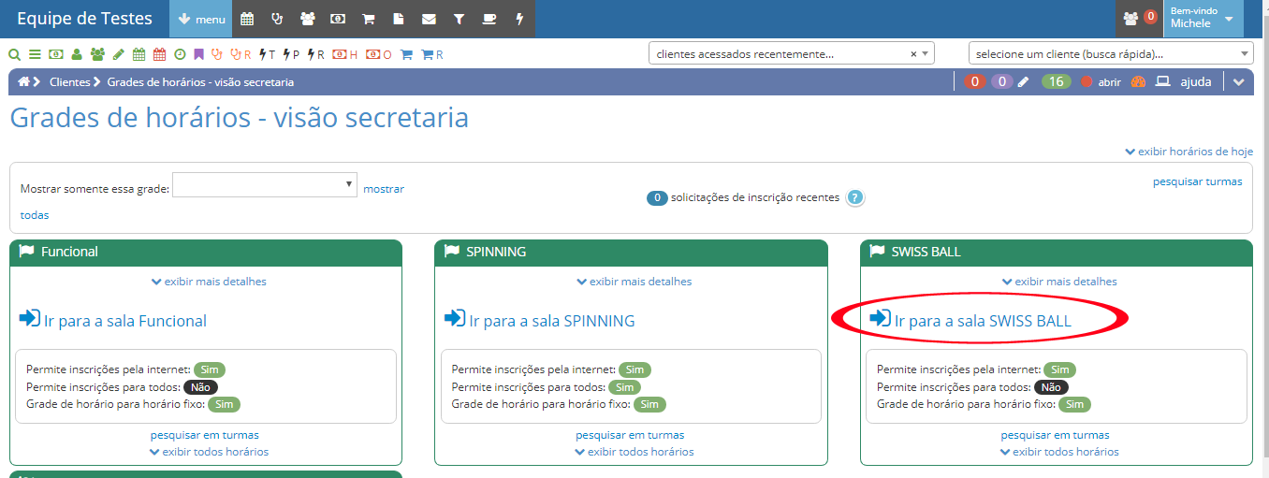
Task: Open the 'Mostrar somente essa grade' dropdown
Action: (265, 185)
